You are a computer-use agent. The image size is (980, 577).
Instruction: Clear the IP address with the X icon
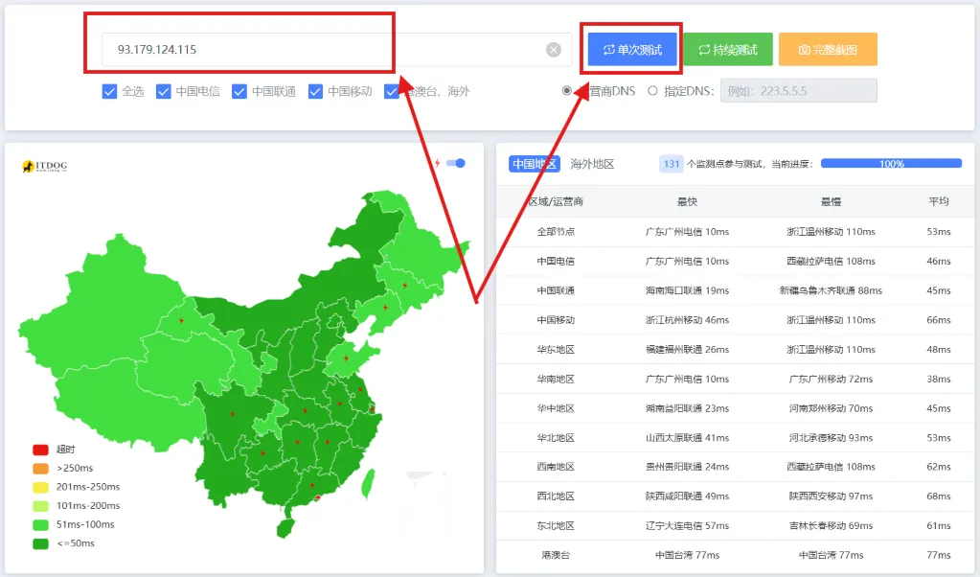(x=553, y=50)
